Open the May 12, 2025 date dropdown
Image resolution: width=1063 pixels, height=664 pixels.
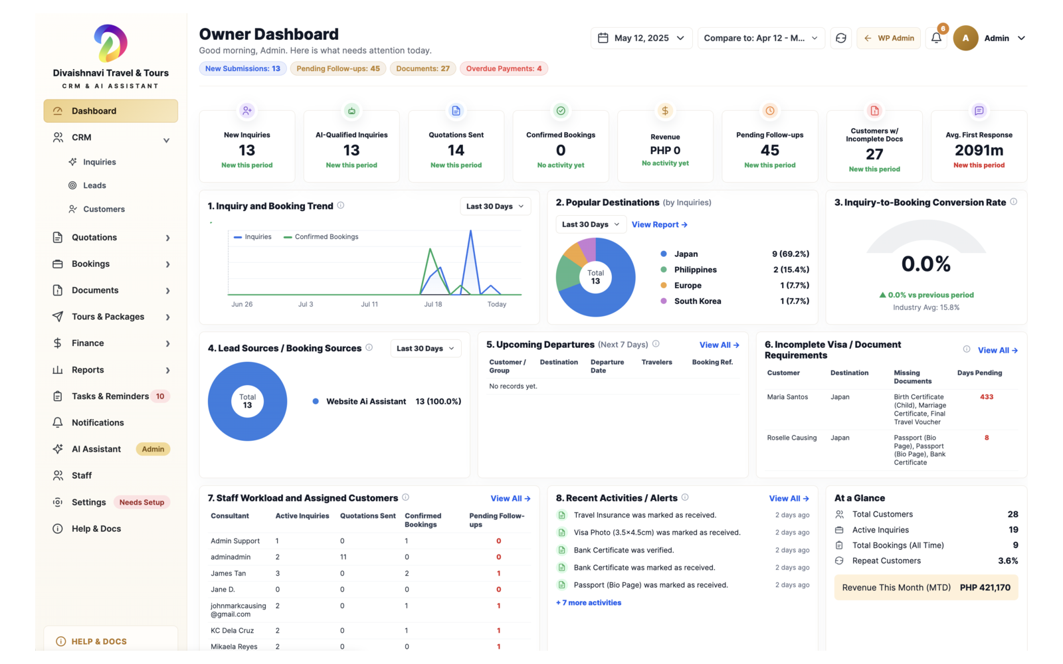point(641,38)
